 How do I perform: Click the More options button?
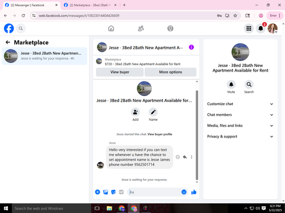(x=170, y=72)
